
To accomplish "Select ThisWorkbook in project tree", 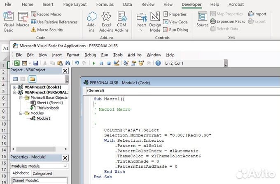I will 45,108.
